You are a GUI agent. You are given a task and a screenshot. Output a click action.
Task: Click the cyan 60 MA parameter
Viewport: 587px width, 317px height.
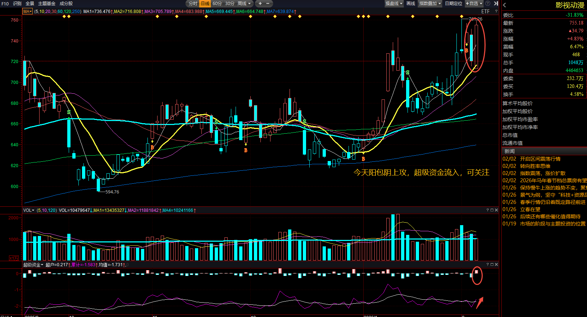pyautogui.click(x=60, y=12)
